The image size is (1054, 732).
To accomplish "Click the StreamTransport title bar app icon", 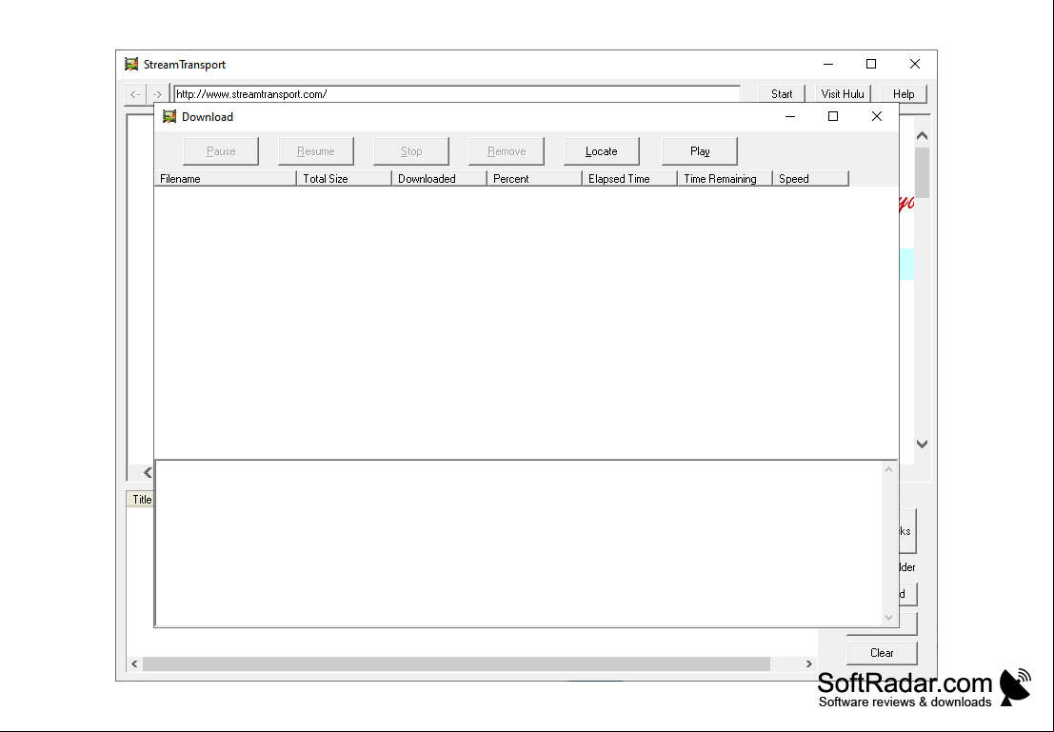I will [x=131, y=65].
